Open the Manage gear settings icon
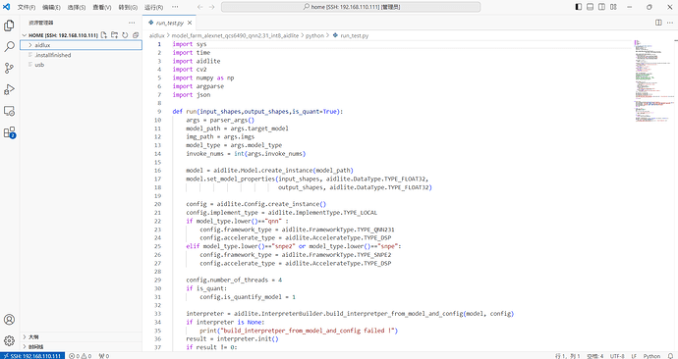Screen dimensions: 678x359 point(9,340)
